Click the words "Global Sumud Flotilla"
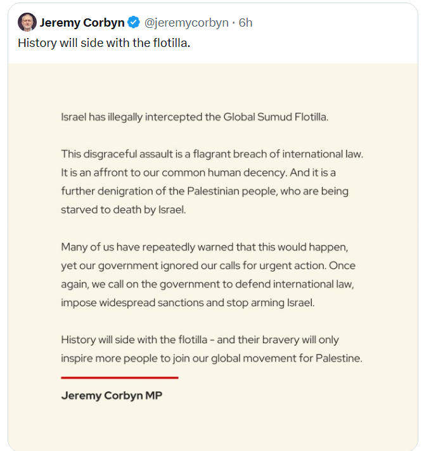This screenshot has width=424, height=451. point(275,117)
